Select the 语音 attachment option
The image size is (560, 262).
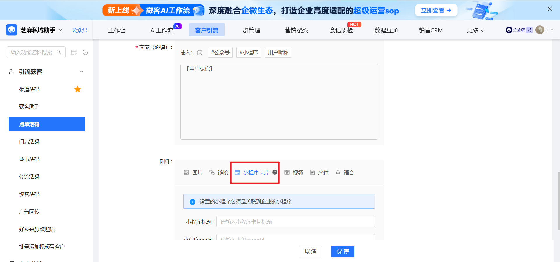[345, 173]
